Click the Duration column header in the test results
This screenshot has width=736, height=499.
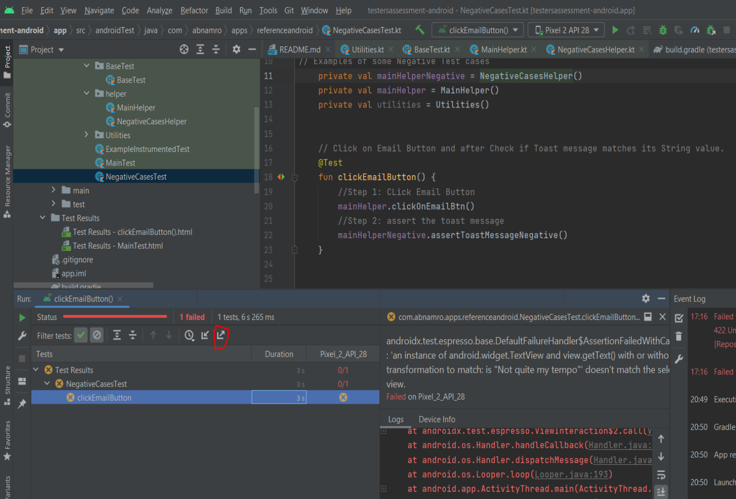pos(279,354)
